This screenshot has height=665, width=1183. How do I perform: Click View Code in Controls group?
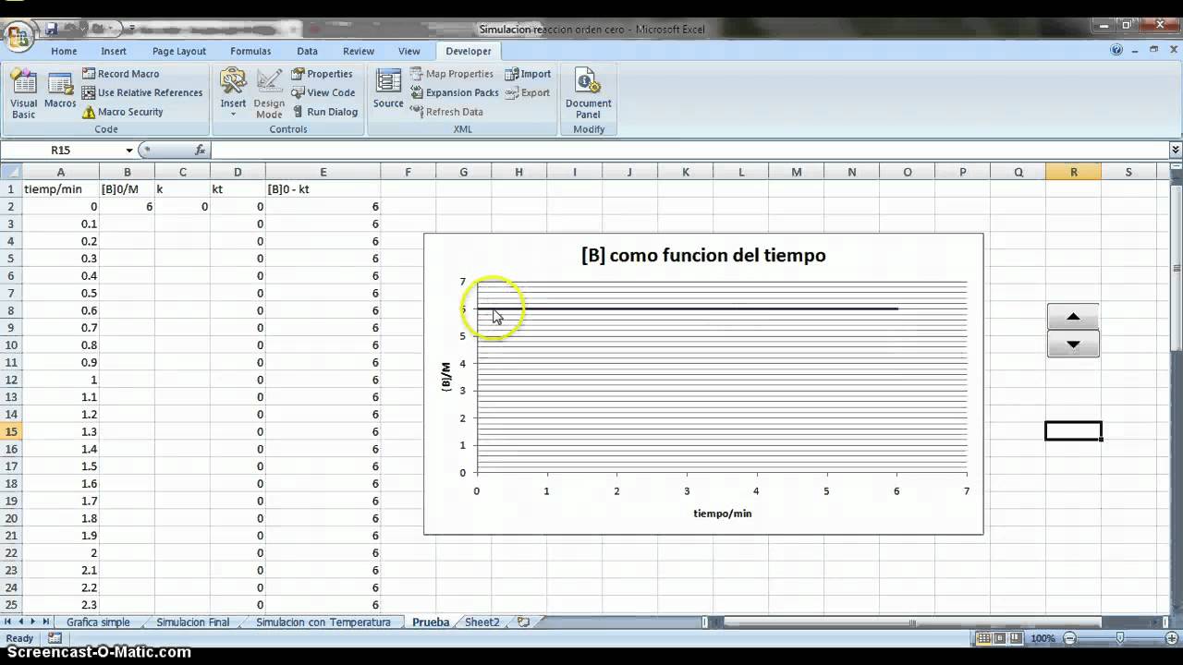click(323, 92)
